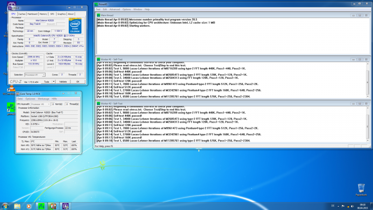Click Core Voltage value 1.104 V

coord(58,31)
